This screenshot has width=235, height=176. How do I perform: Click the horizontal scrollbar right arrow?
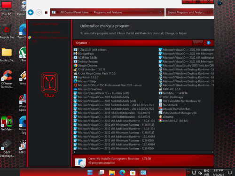[x=212, y=152]
